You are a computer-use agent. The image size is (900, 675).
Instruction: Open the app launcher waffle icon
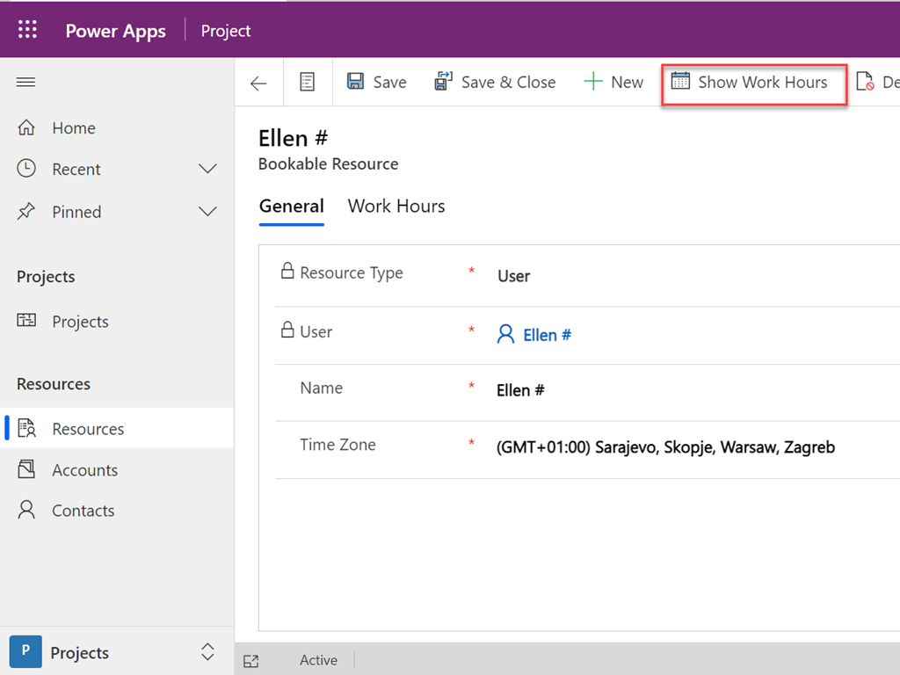(x=27, y=30)
